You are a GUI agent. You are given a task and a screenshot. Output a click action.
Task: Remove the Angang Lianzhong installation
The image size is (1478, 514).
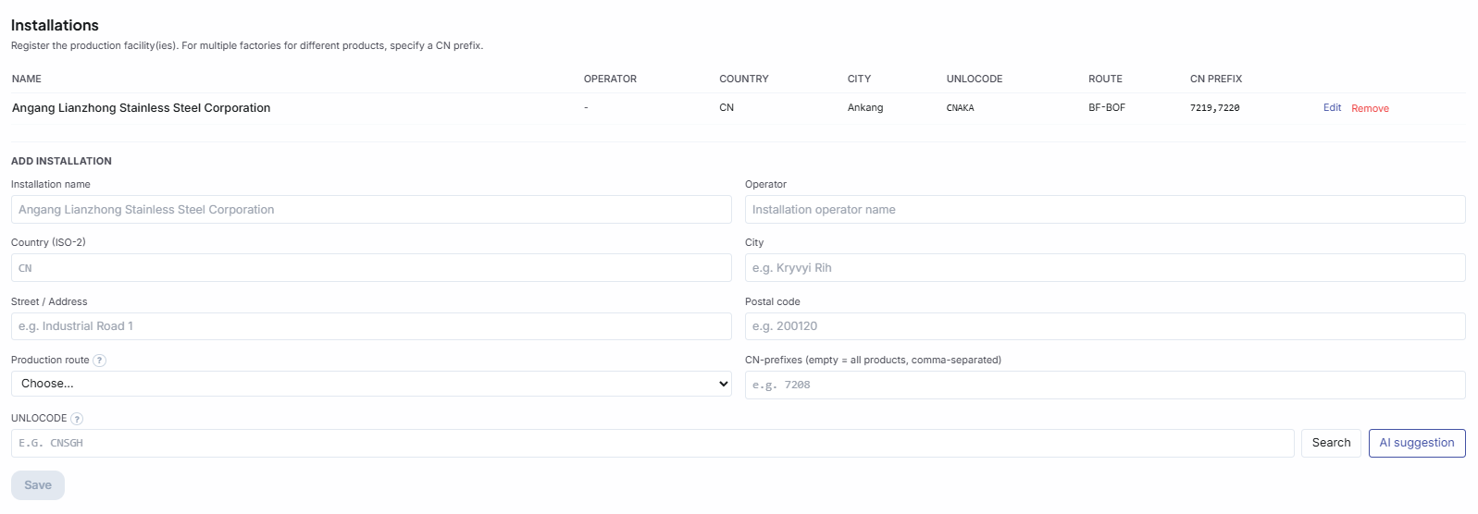(x=1370, y=108)
